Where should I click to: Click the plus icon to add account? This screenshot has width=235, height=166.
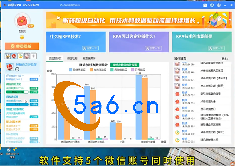34,56
